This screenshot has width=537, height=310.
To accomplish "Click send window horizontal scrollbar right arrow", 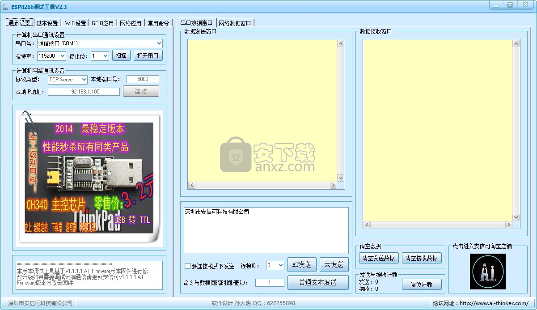I will pos(333,185).
